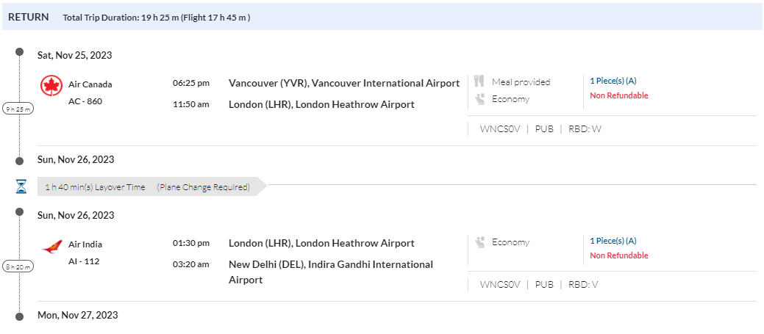The width and height of the screenshot is (764, 334).
Task: Open Air Canada 1 Piece(s) baggage link
Action: (613, 81)
